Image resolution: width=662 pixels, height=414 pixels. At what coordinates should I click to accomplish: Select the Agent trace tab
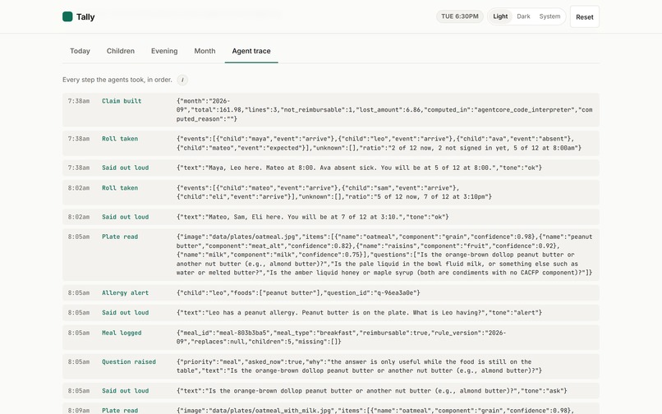tap(251, 51)
